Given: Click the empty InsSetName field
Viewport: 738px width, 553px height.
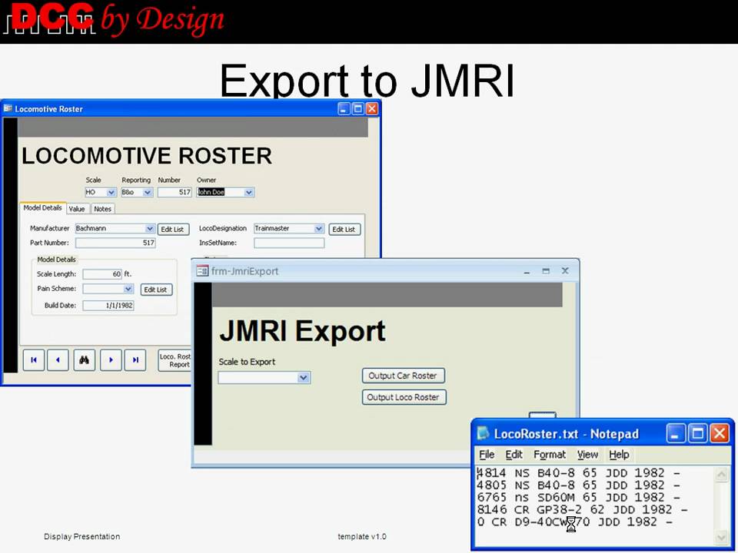Looking at the screenshot, I should 289,243.
